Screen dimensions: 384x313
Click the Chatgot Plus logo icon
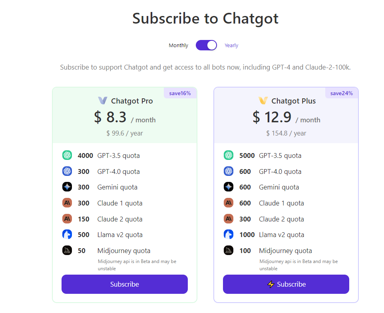(263, 101)
